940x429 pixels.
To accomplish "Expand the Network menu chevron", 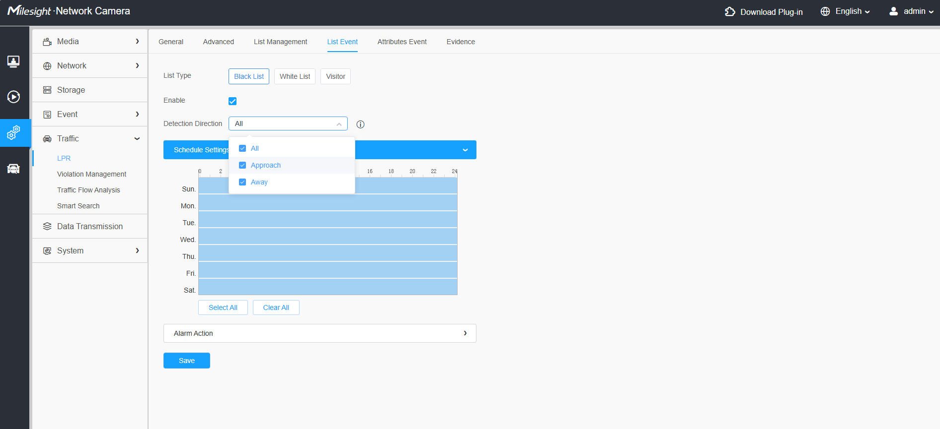I will [x=138, y=66].
